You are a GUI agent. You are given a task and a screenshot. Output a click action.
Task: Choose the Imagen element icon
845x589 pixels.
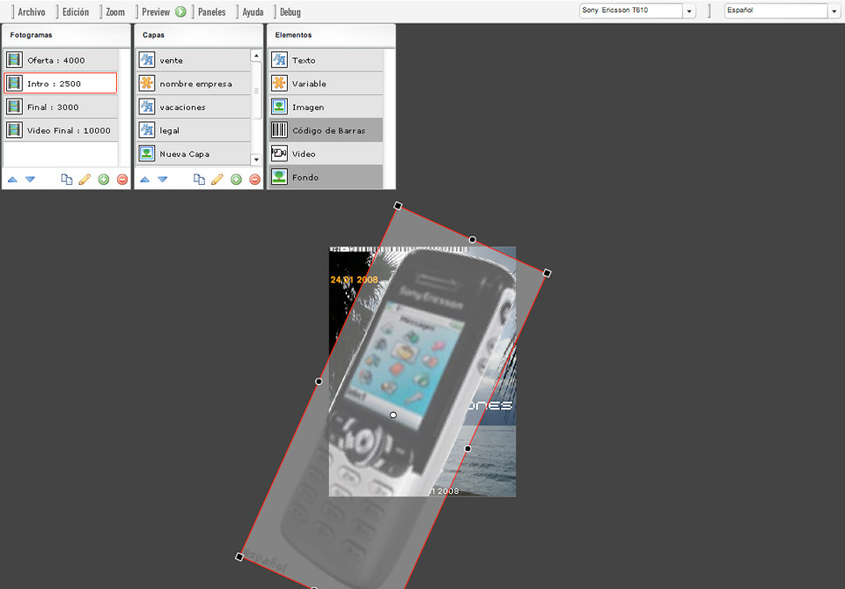click(x=279, y=107)
